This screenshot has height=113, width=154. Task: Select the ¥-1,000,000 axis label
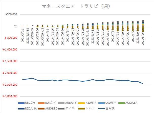click(x=10, y=49)
